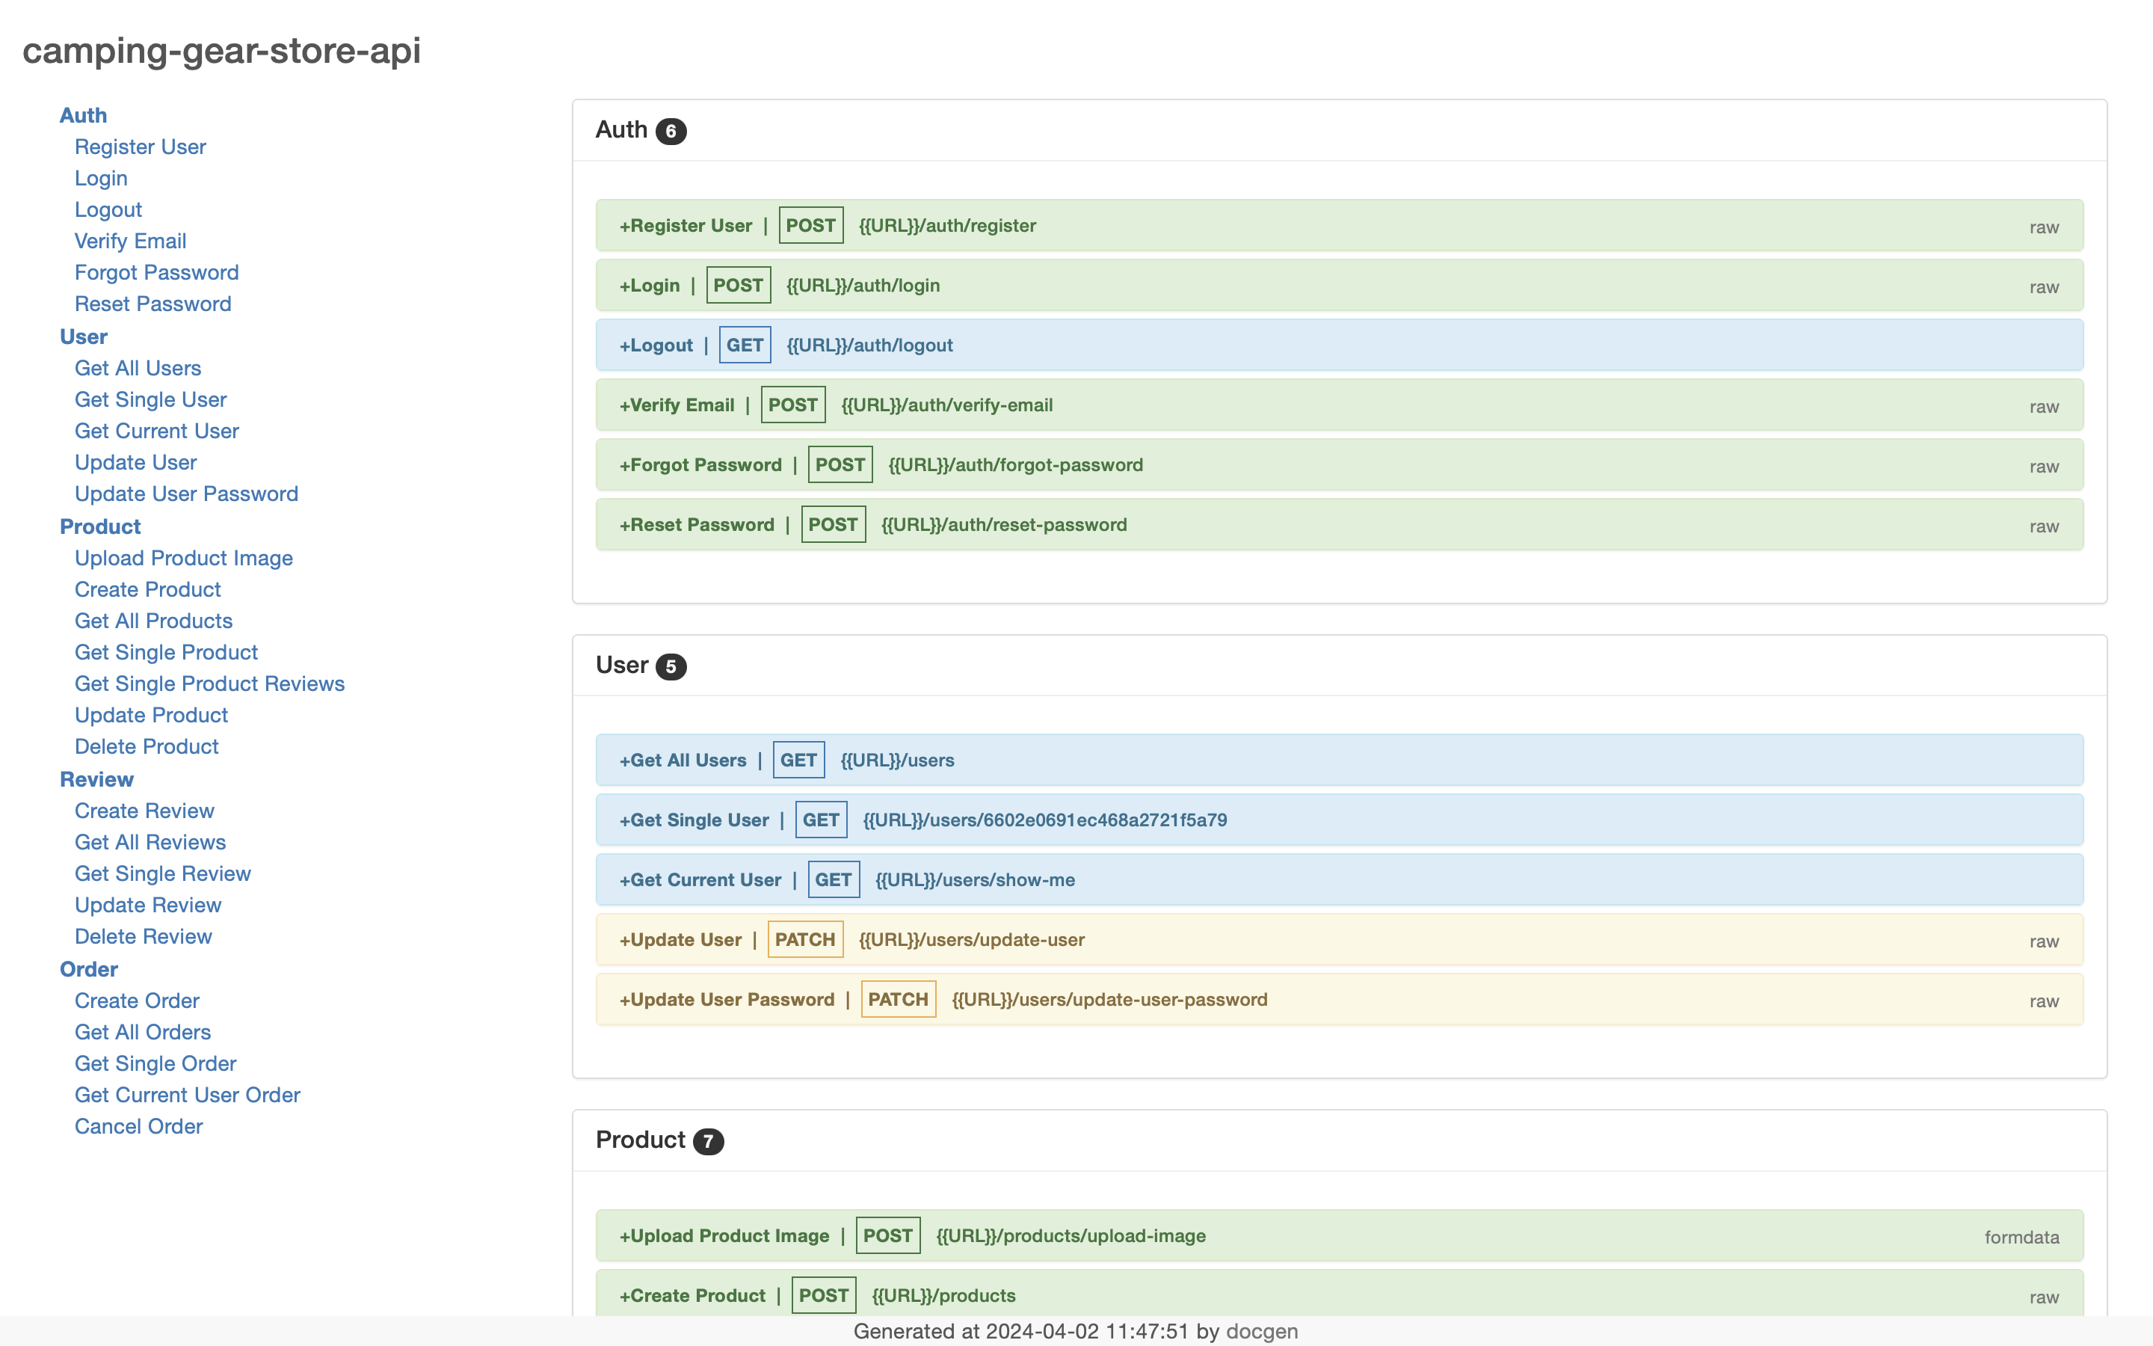Click the GET badge on Get All Users
Screen dimensions: 2153x1346
[798, 760]
